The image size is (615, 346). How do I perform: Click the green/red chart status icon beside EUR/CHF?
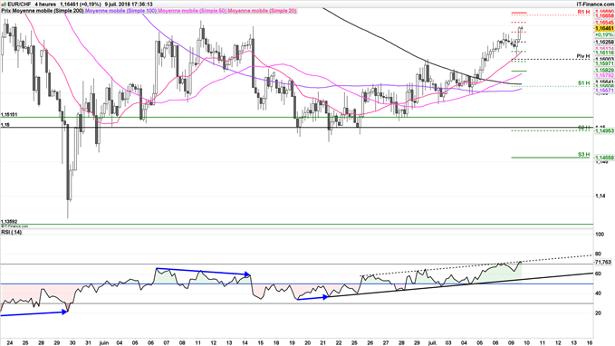[4, 4]
